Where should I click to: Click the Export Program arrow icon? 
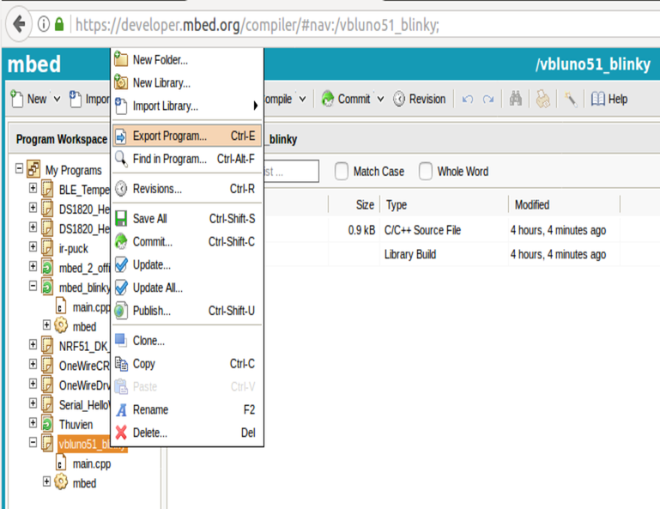tap(120, 136)
